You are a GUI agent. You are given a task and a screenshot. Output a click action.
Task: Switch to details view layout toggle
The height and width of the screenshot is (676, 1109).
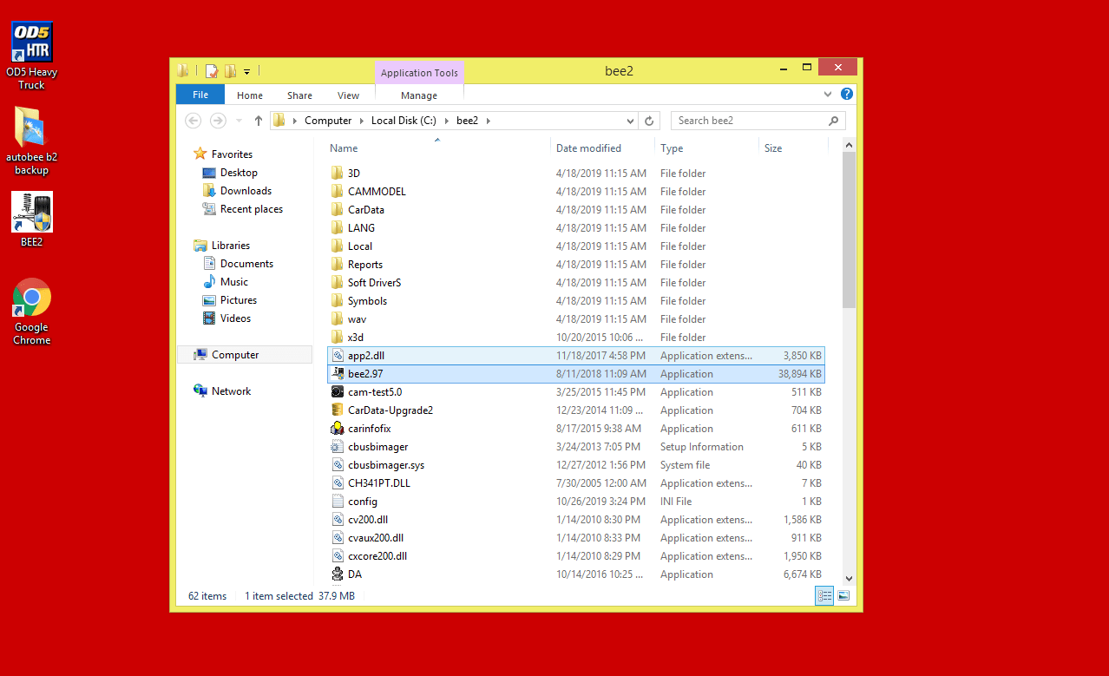click(824, 595)
